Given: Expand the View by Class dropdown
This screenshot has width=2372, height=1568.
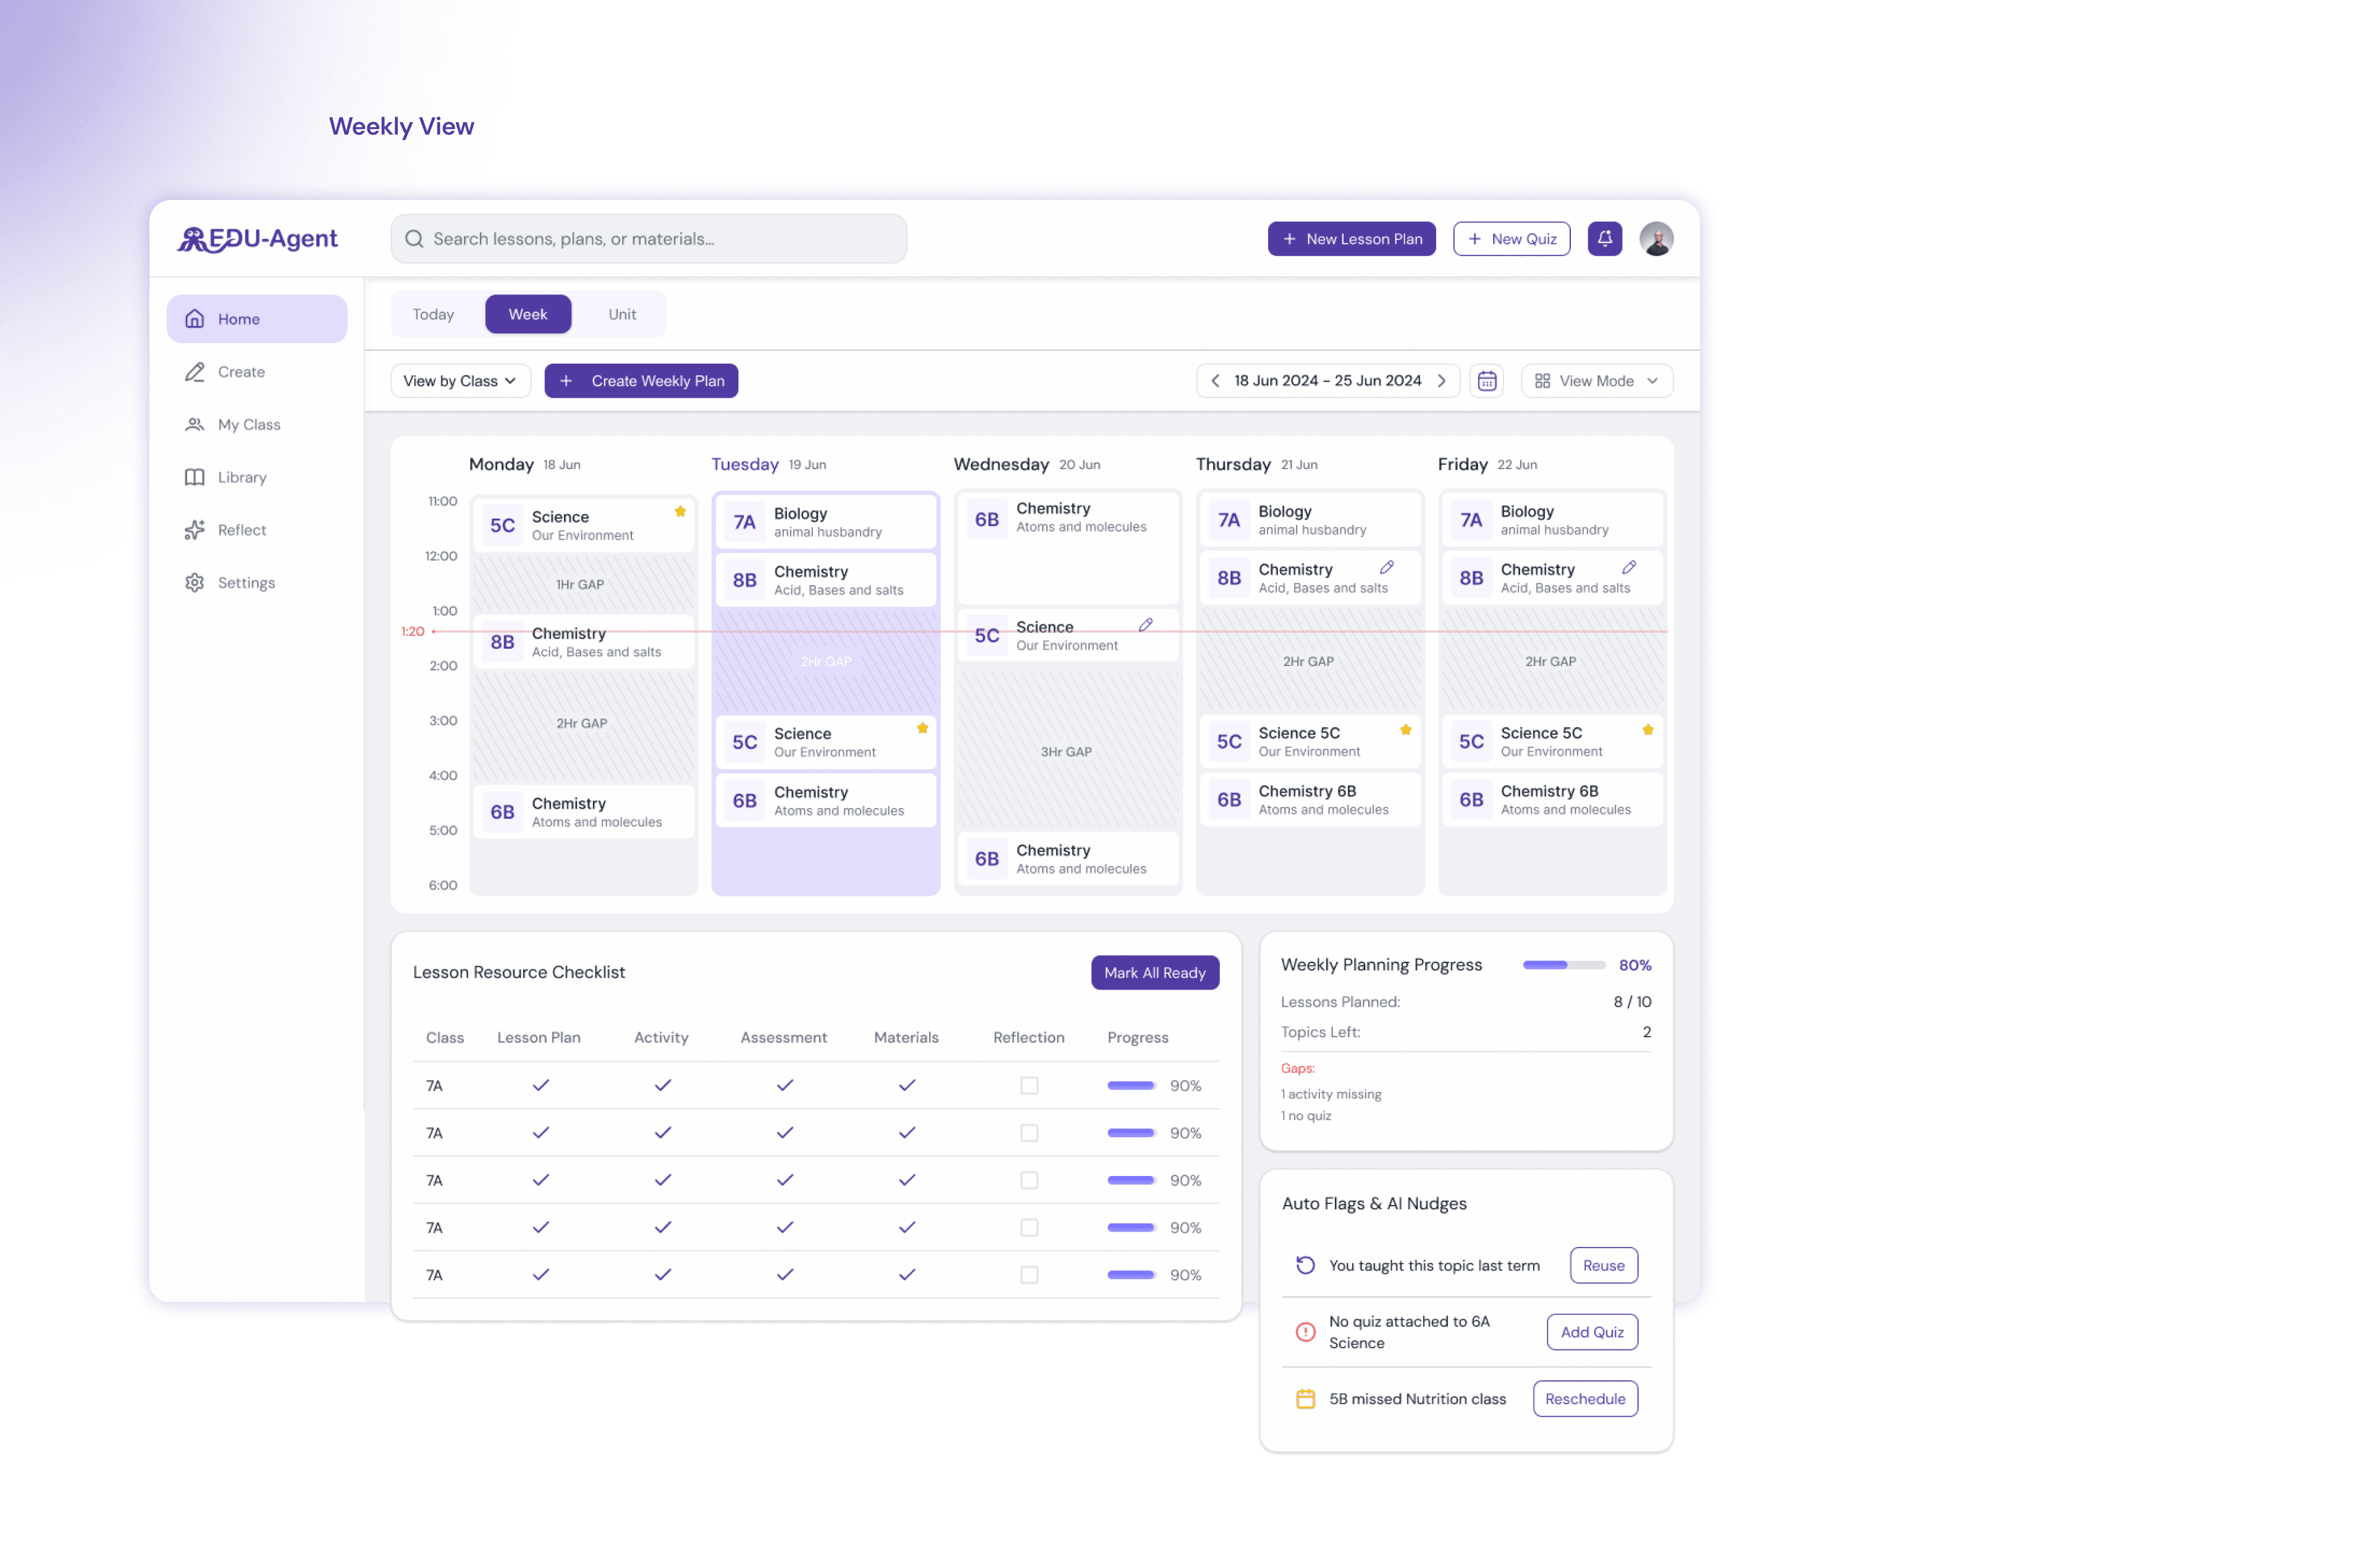Looking at the screenshot, I should click(x=459, y=381).
